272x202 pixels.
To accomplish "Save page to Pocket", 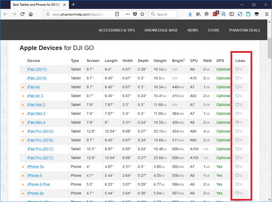I will [135, 14].
